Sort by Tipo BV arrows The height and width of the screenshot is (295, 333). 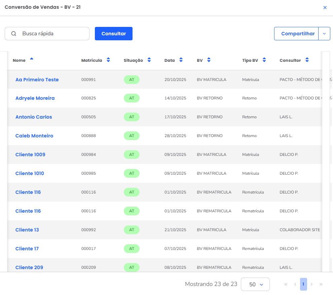click(x=264, y=60)
